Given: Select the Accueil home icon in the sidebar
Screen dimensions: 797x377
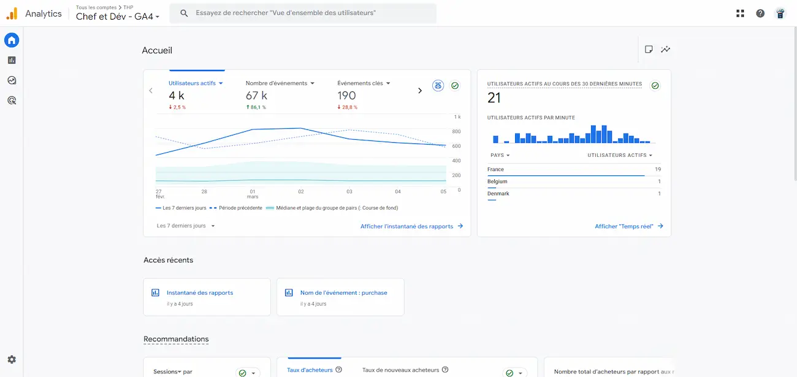Looking at the screenshot, I should click(x=11, y=40).
